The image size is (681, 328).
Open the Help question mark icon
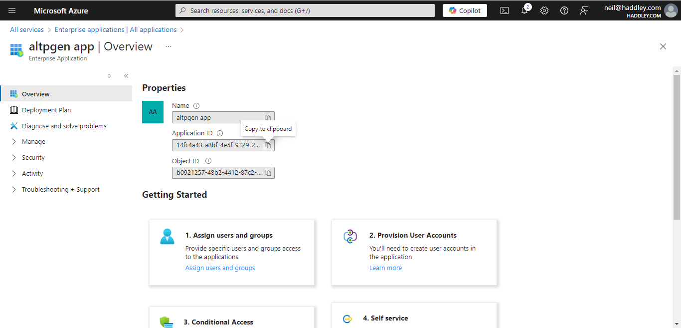564,10
